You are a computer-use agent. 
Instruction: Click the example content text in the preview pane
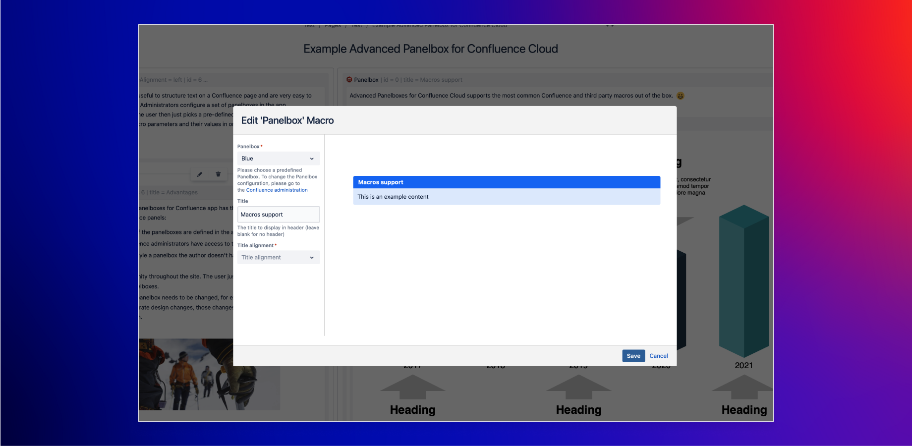(x=393, y=197)
